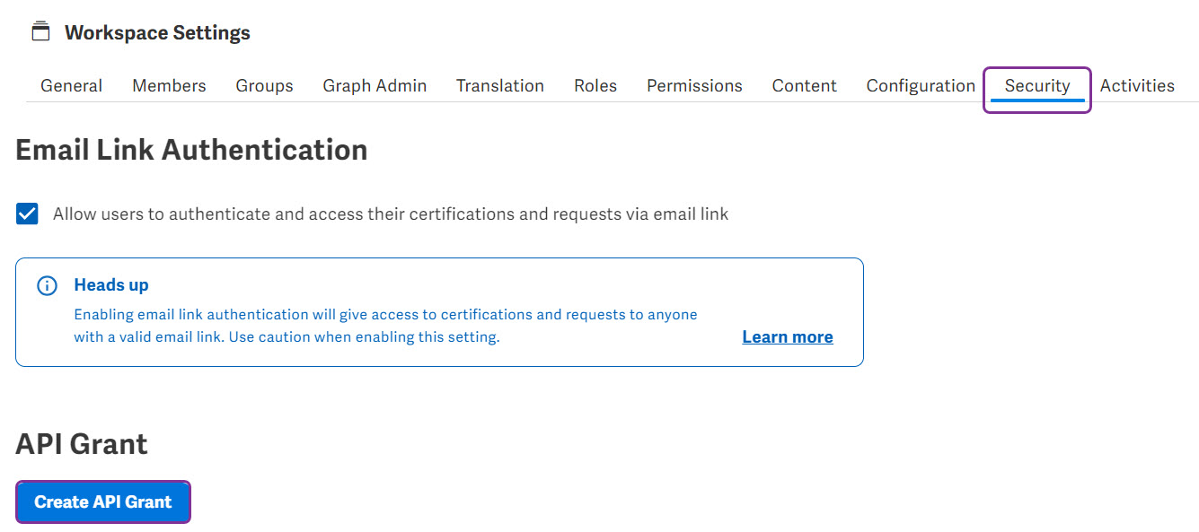
Task: View the Permissions tab
Action: (694, 85)
